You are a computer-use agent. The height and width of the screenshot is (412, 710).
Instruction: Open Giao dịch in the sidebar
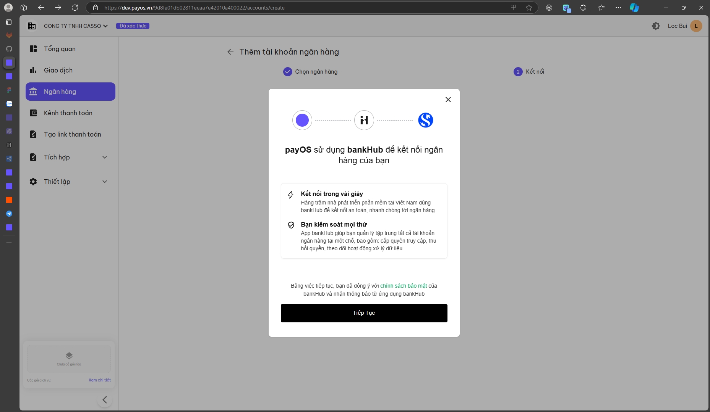70,70
